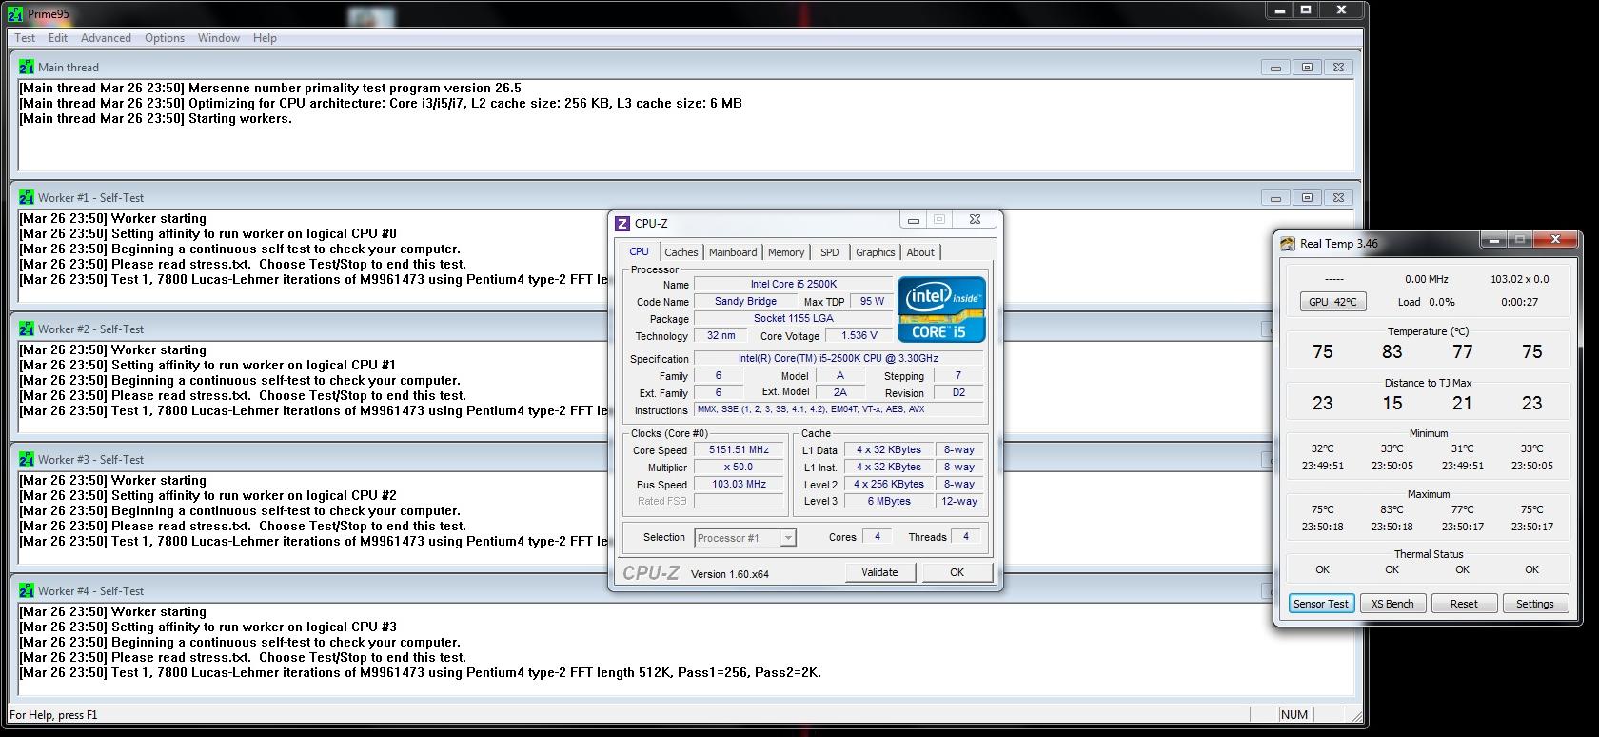Screen dimensions: 1599x737
Task: Click the Worker #4 Self-Test window icon
Action: click(x=27, y=591)
